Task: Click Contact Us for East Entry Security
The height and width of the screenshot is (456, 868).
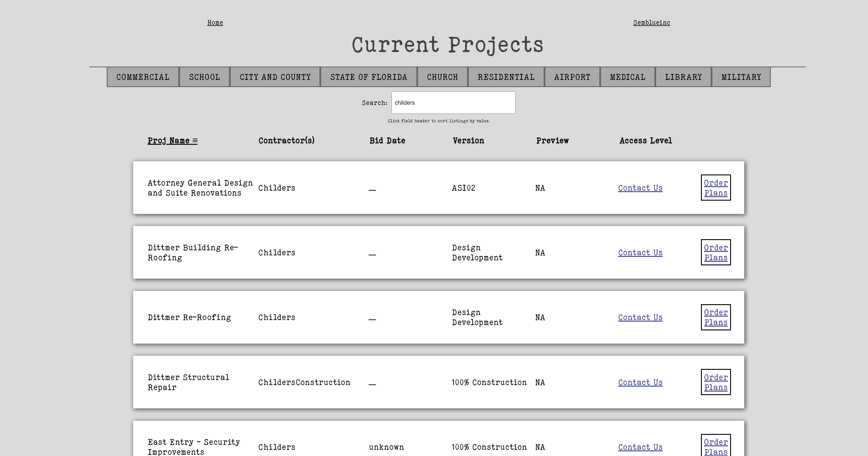Action: (640, 447)
